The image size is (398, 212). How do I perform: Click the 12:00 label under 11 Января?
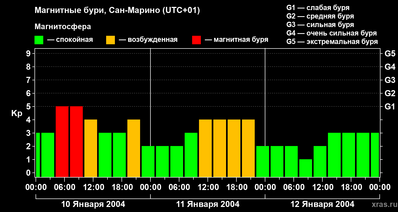point(208,187)
